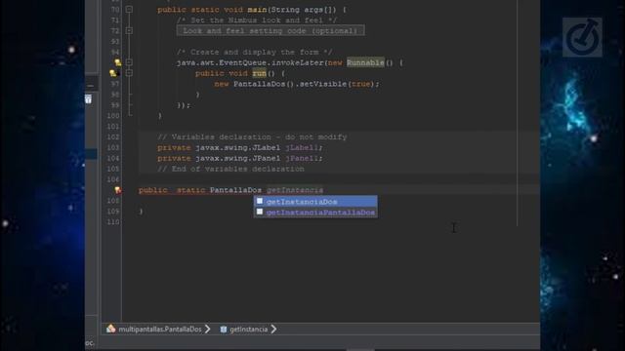Screen dimensions: 625x351
Task: Click the method icon before getInstancia breadcrumb
Action: pyautogui.click(x=224, y=330)
